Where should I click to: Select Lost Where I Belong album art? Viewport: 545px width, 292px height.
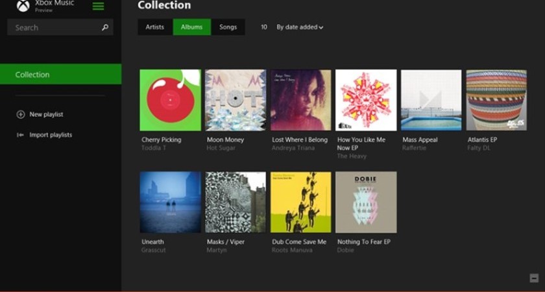(300, 100)
